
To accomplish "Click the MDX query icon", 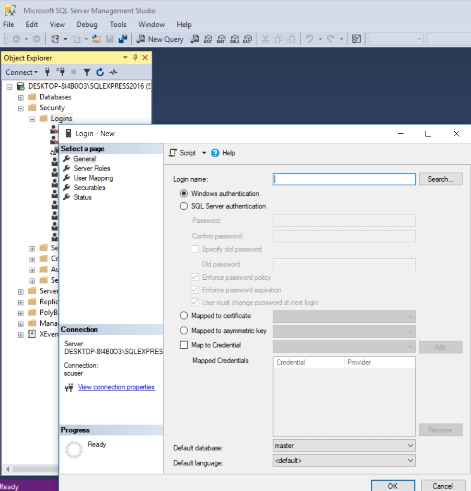I will pos(208,39).
